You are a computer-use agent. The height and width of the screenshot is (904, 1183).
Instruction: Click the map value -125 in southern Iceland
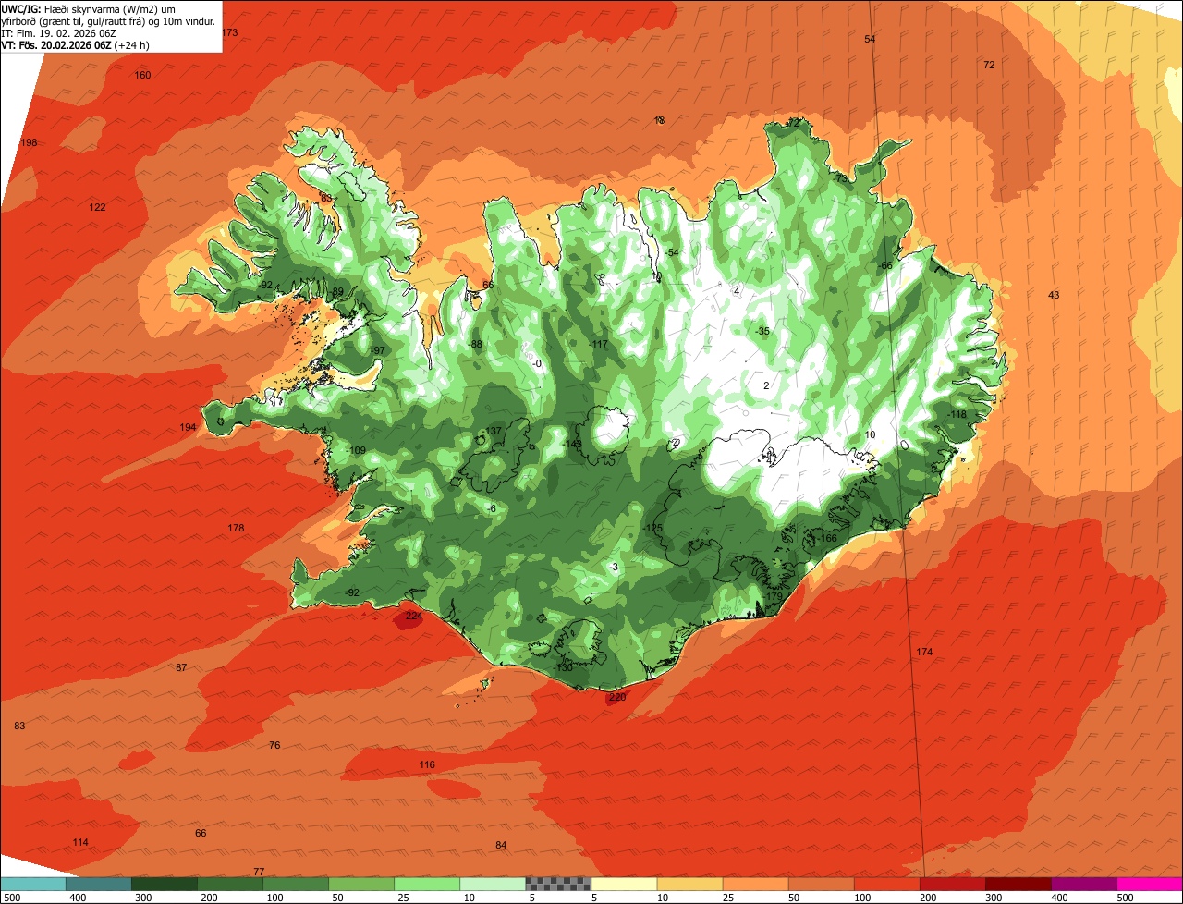pyautogui.click(x=653, y=529)
